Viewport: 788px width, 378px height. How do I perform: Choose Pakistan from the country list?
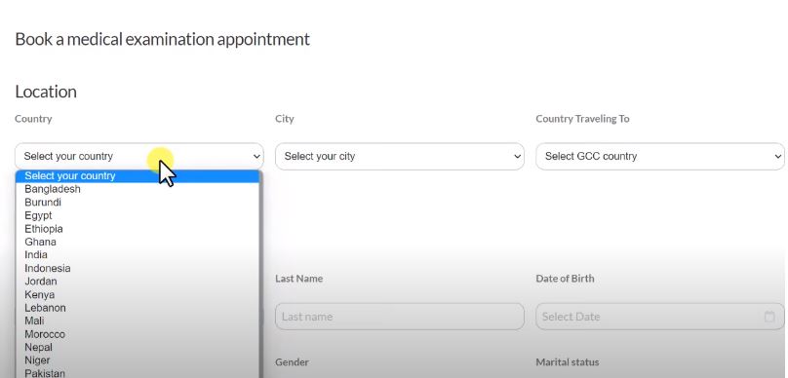(x=138, y=373)
